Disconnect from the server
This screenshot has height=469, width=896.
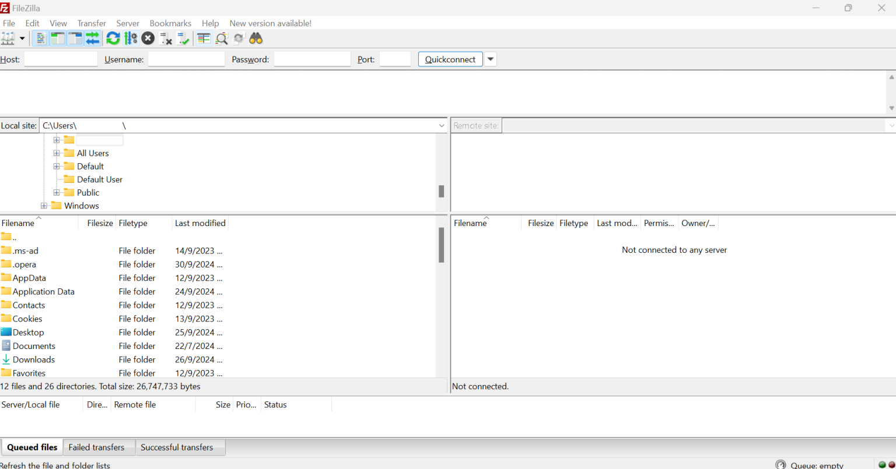pos(166,38)
